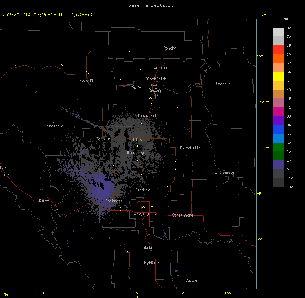Pick the red 65-60 dBZ legend swatch
Viewport: 305px width, 298px height.
(x=278, y=50)
